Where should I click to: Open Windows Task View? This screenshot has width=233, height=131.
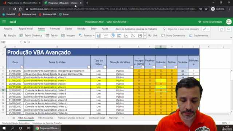(29, 128)
